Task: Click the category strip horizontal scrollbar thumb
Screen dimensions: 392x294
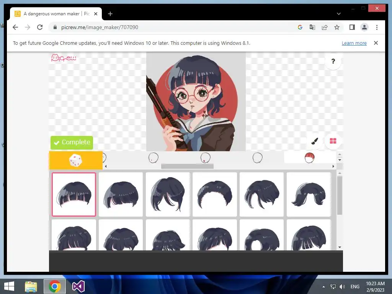Action: 187,166
